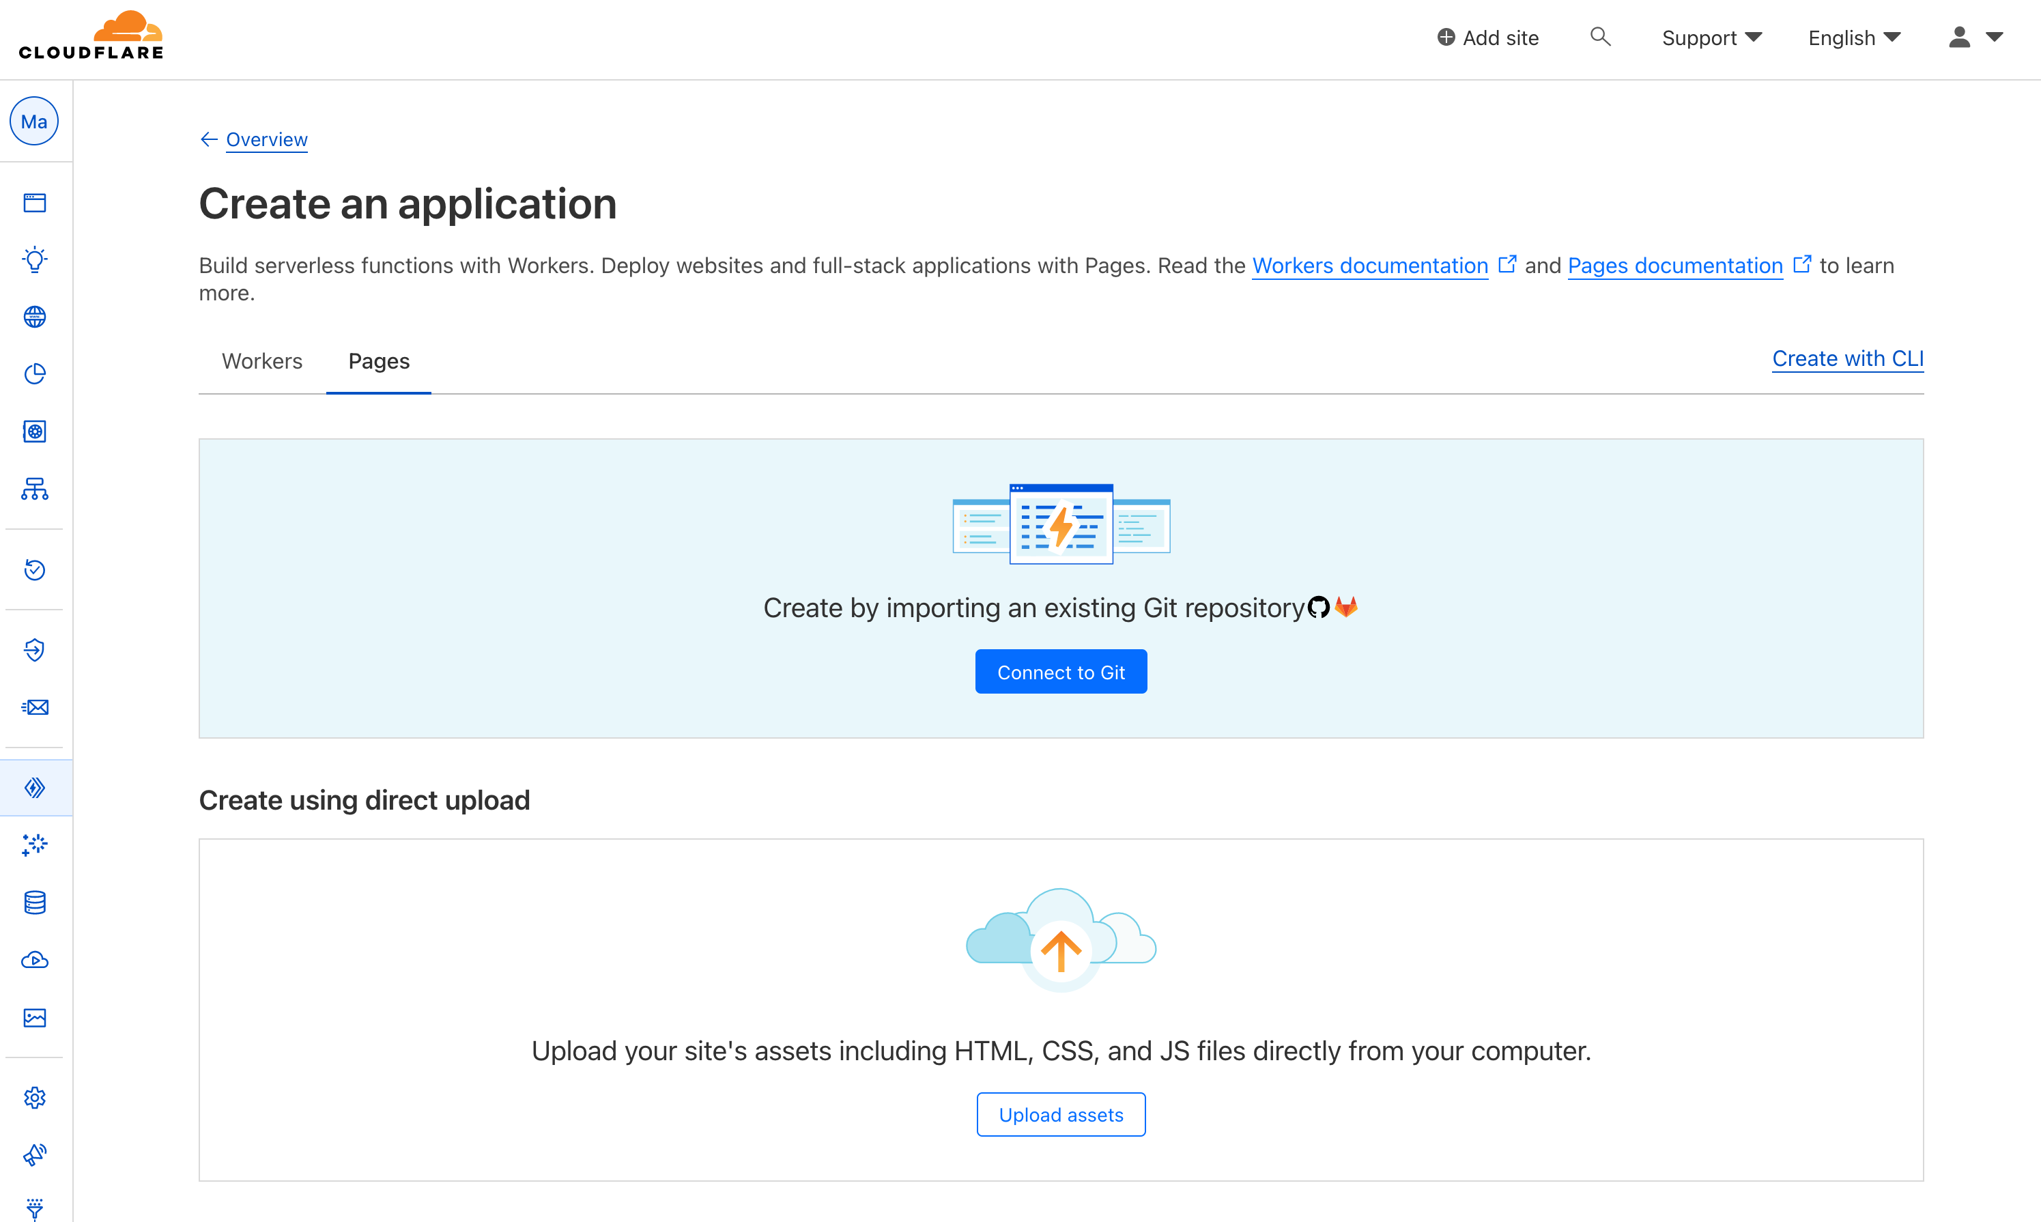Viewport: 2041px width, 1222px height.
Task: Open the user profile dropdown
Action: pyautogui.click(x=1974, y=38)
